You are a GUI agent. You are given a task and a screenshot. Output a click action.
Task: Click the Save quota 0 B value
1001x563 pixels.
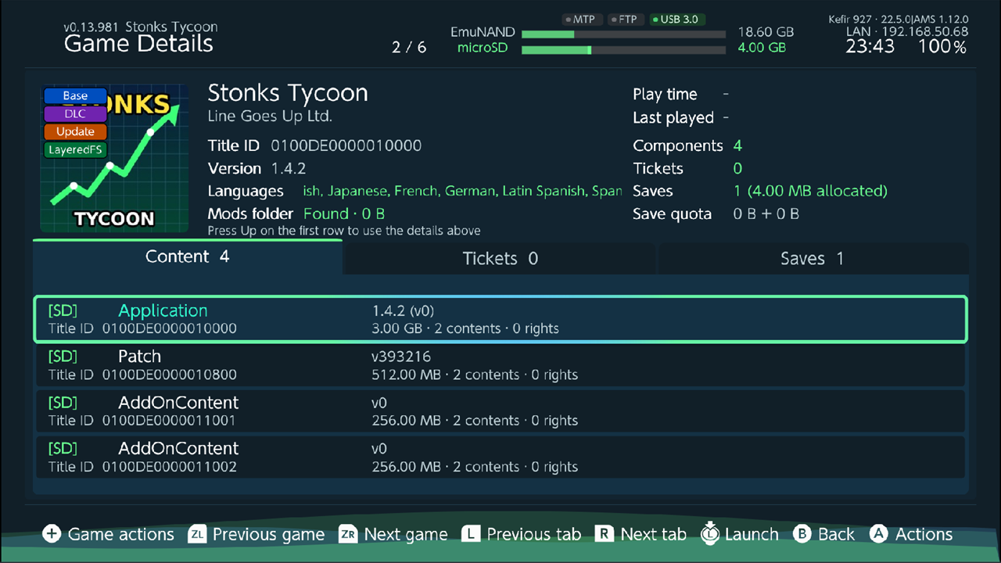coord(766,214)
